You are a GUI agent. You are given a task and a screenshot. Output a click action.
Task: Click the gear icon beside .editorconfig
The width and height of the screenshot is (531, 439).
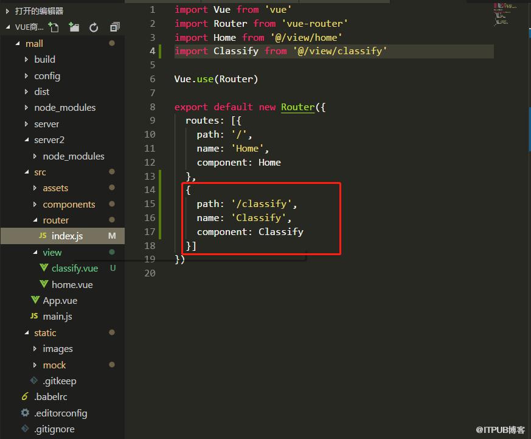(25, 413)
